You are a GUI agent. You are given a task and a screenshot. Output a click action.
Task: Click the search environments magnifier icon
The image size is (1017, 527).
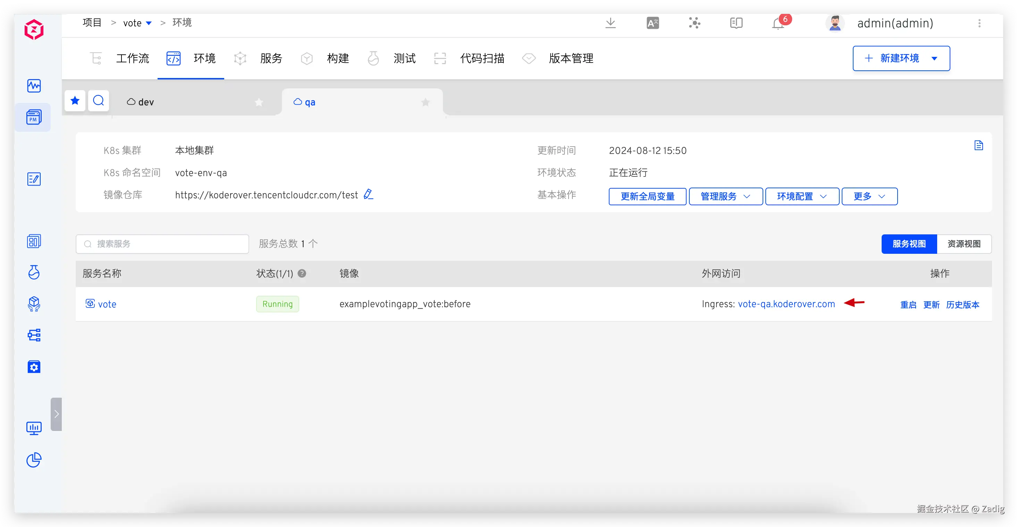pyautogui.click(x=98, y=101)
